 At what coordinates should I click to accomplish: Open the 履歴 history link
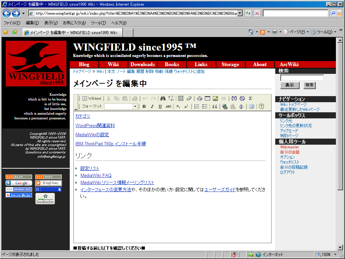(140, 71)
